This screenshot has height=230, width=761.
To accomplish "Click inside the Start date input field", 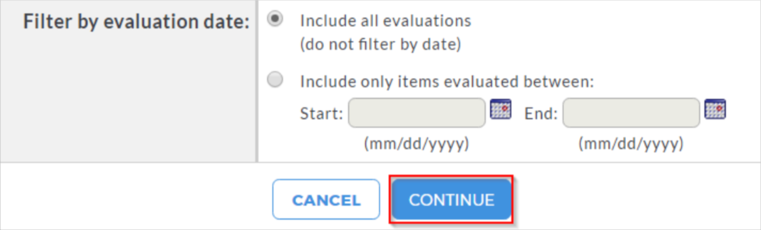I will pos(417,113).
